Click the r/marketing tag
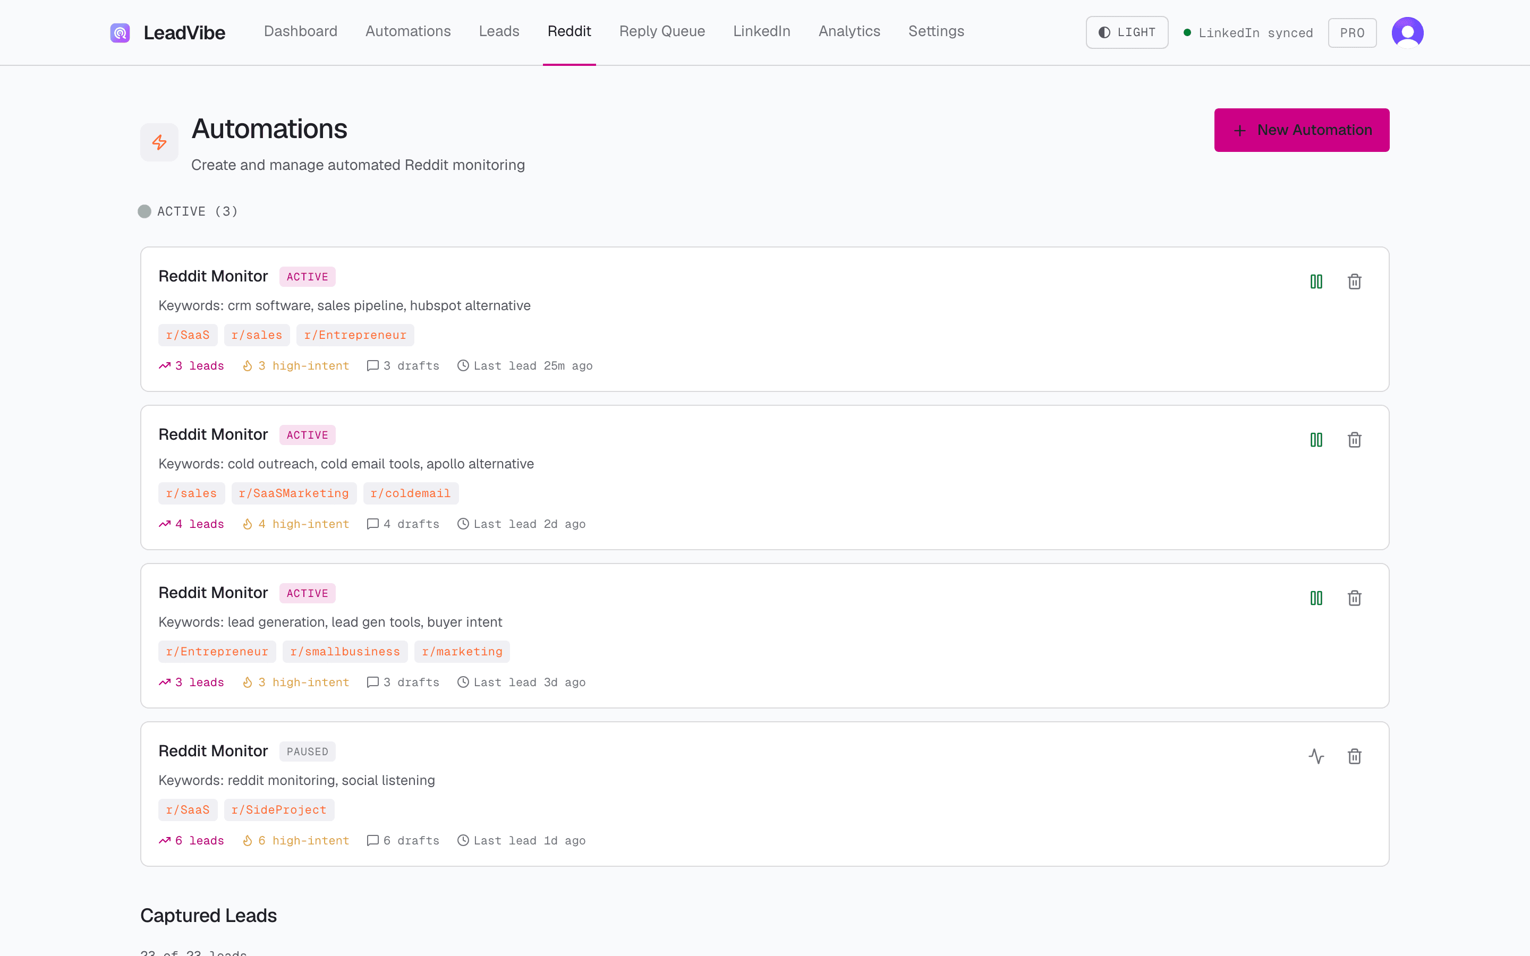Viewport: 1530px width, 956px height. 462,652
